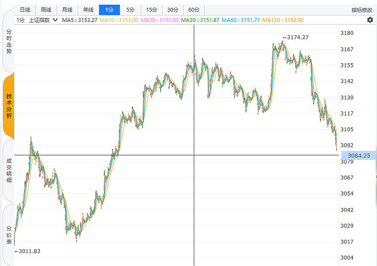
Task: Click the 指标修改 indicator edit button
Action: coord(362,10)
